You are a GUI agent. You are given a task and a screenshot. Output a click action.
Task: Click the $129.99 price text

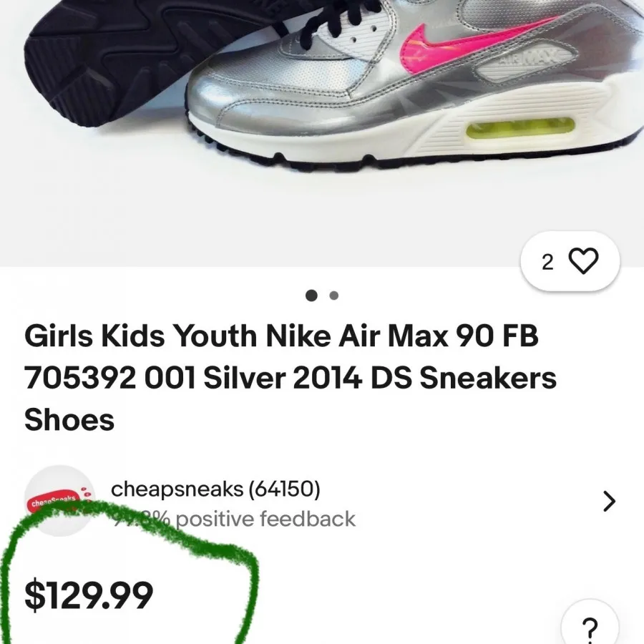pyautogui.click(x=89, y=595)
